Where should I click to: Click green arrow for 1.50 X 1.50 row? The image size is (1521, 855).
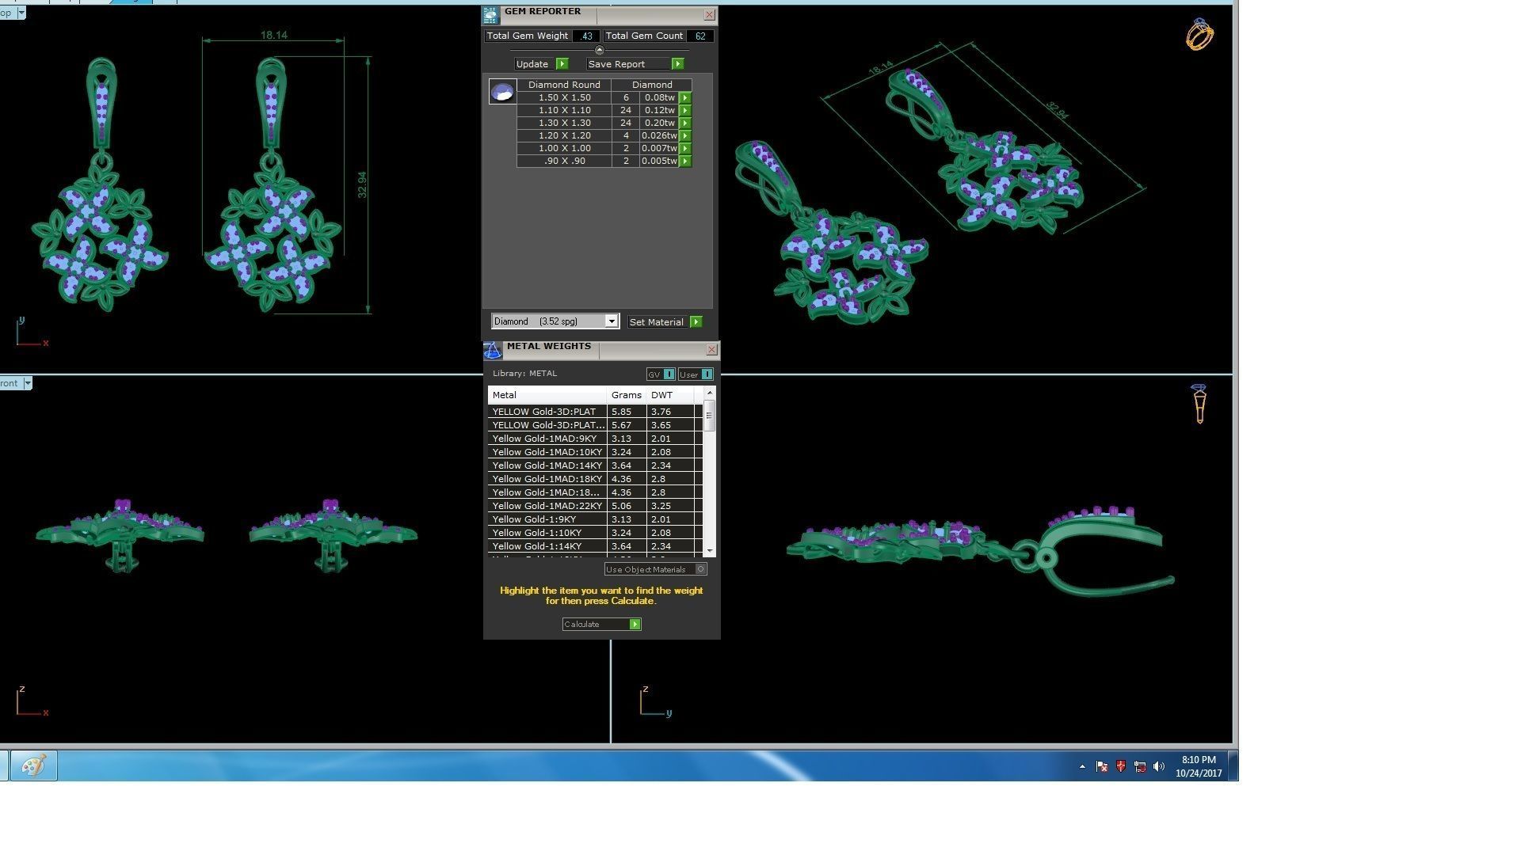(685, 98)
